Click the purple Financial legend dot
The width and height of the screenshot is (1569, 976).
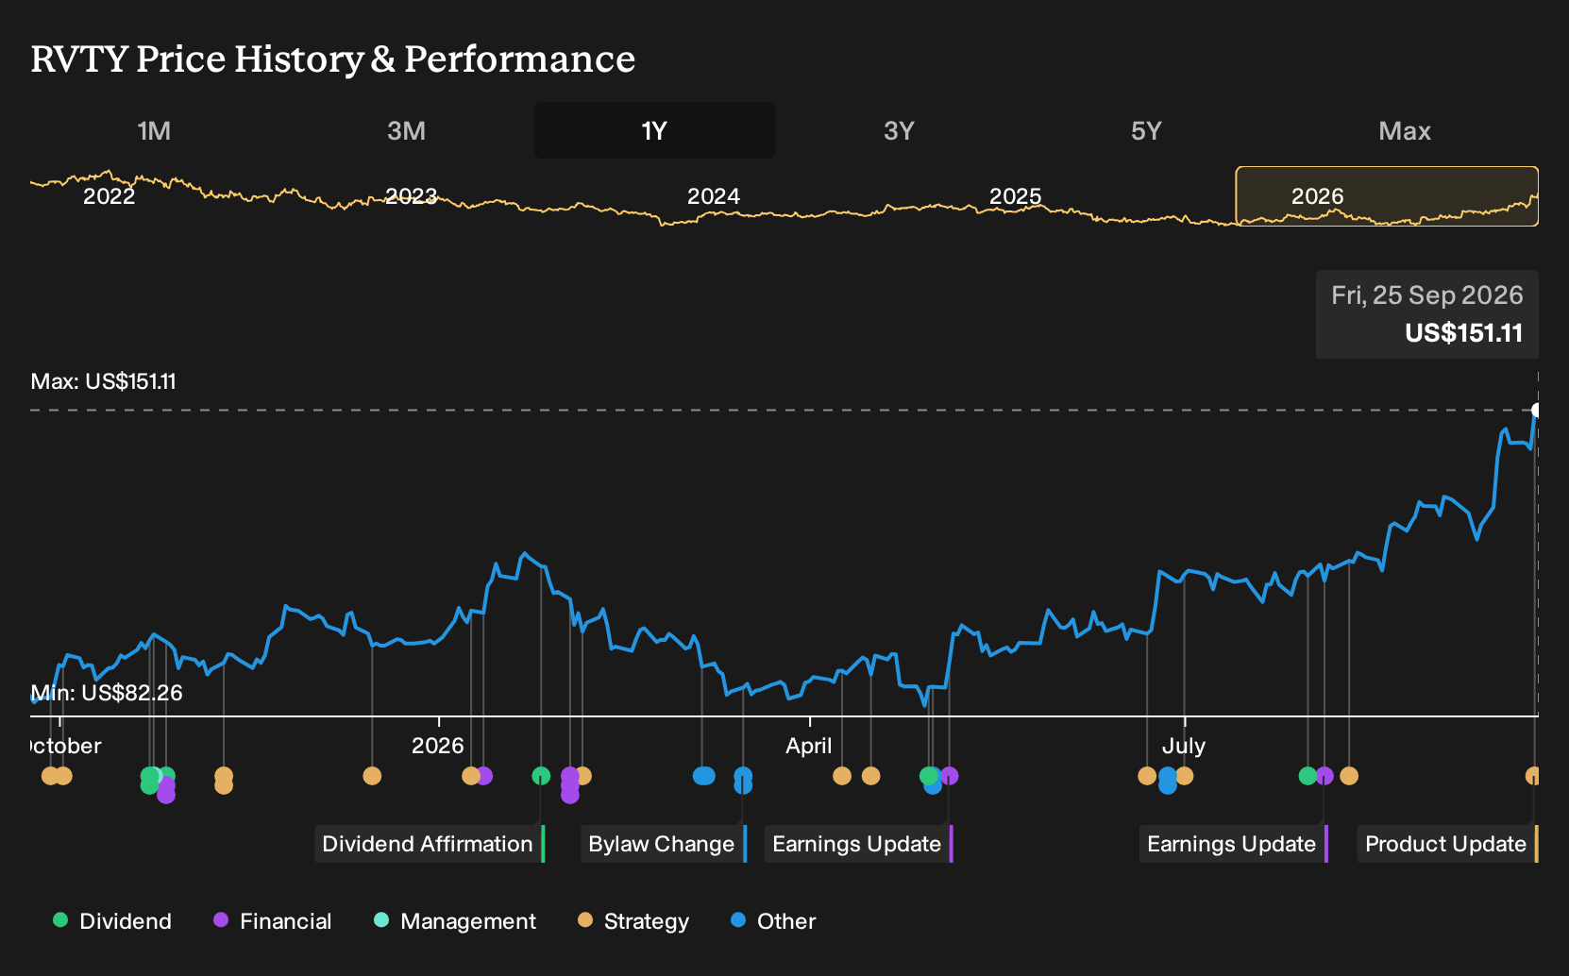pyautogui.click(x=221, y=920)
